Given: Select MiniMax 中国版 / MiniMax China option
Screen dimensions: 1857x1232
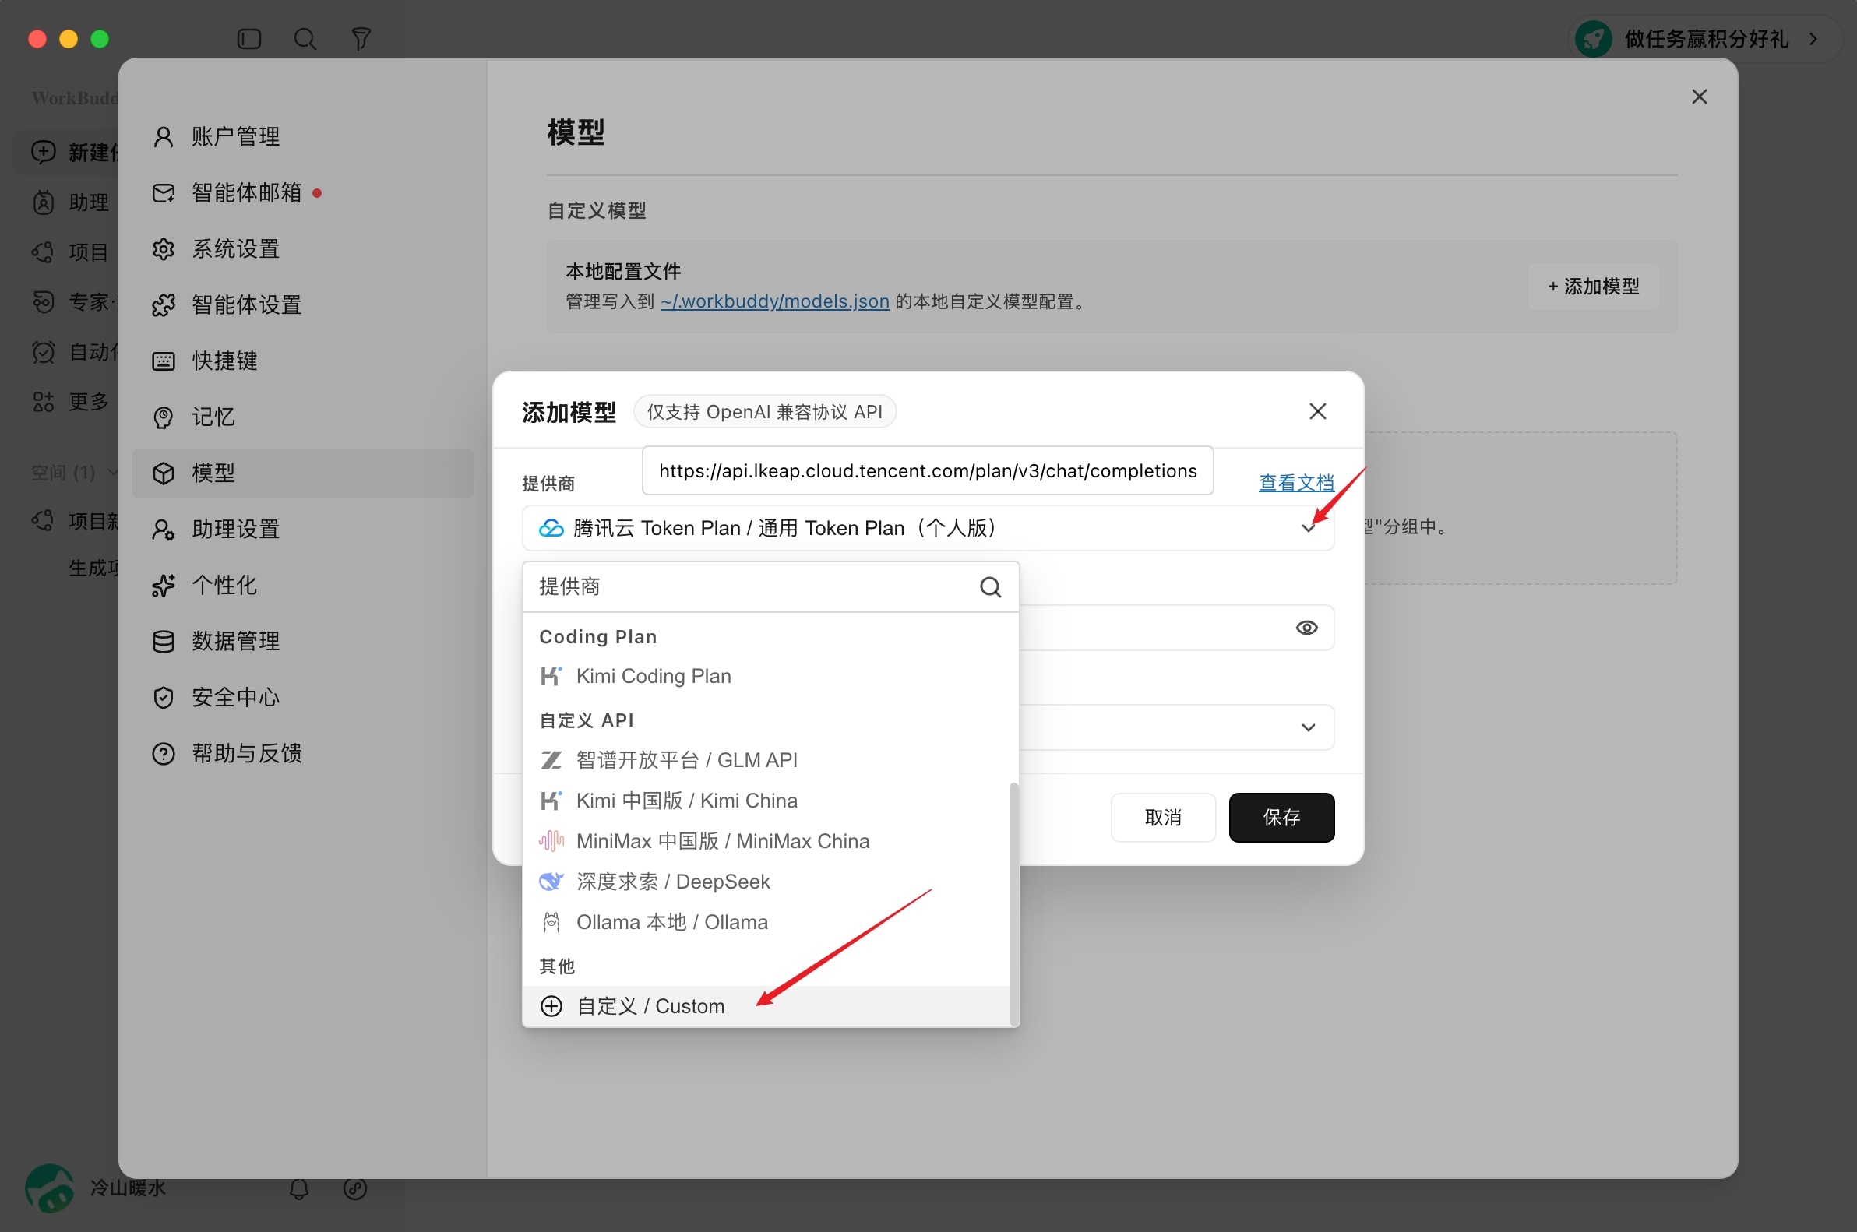Looking at the screenshot, I should (x=766, y=841).
